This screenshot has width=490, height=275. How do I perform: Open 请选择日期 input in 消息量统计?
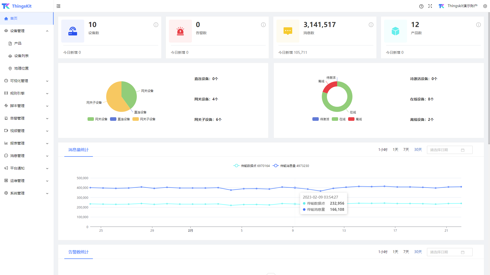pos(450,150)
